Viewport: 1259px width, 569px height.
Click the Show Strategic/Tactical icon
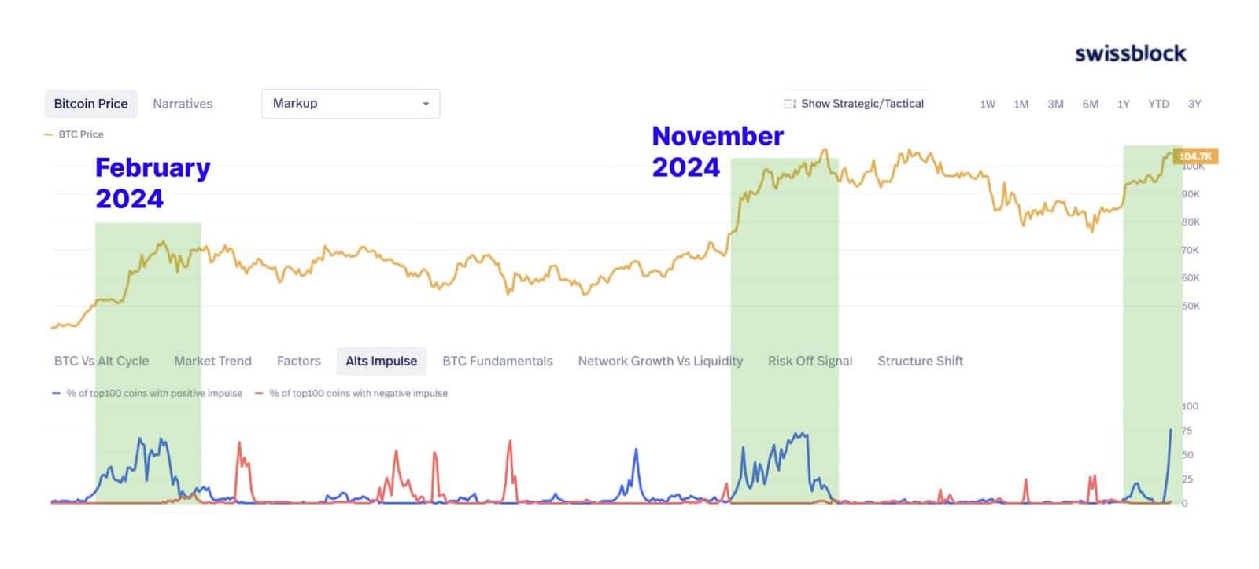click(790, 104)
